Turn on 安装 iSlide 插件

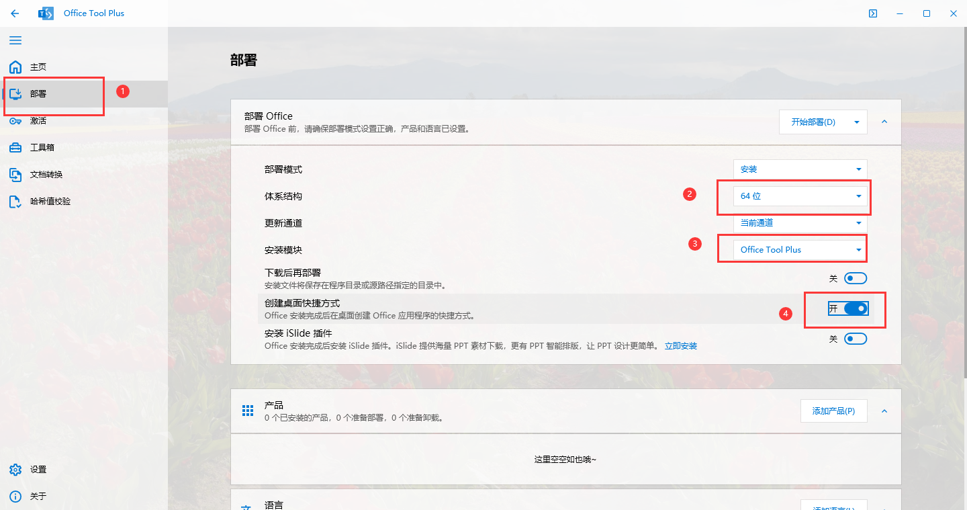(x=856, y=339)
